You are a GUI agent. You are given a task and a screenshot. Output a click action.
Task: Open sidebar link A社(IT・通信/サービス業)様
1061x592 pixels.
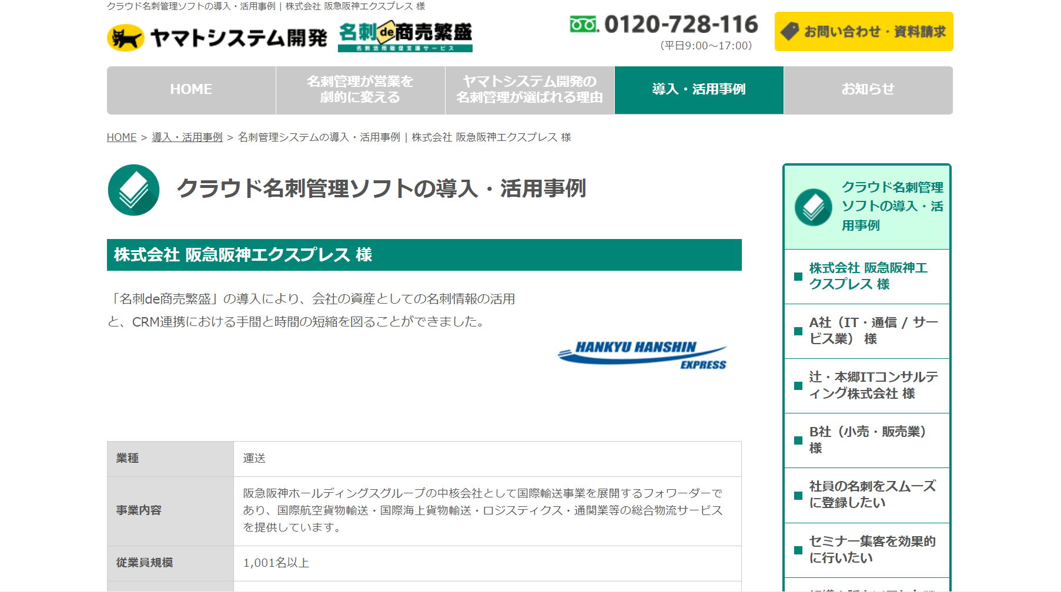coord(867,331)
